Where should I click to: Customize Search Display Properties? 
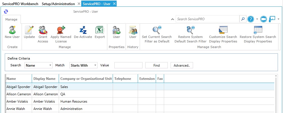click(223, 30)
